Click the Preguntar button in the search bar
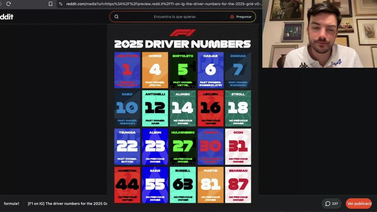The height and width of the screenshot is (212, 377). (x=241, y=17)
